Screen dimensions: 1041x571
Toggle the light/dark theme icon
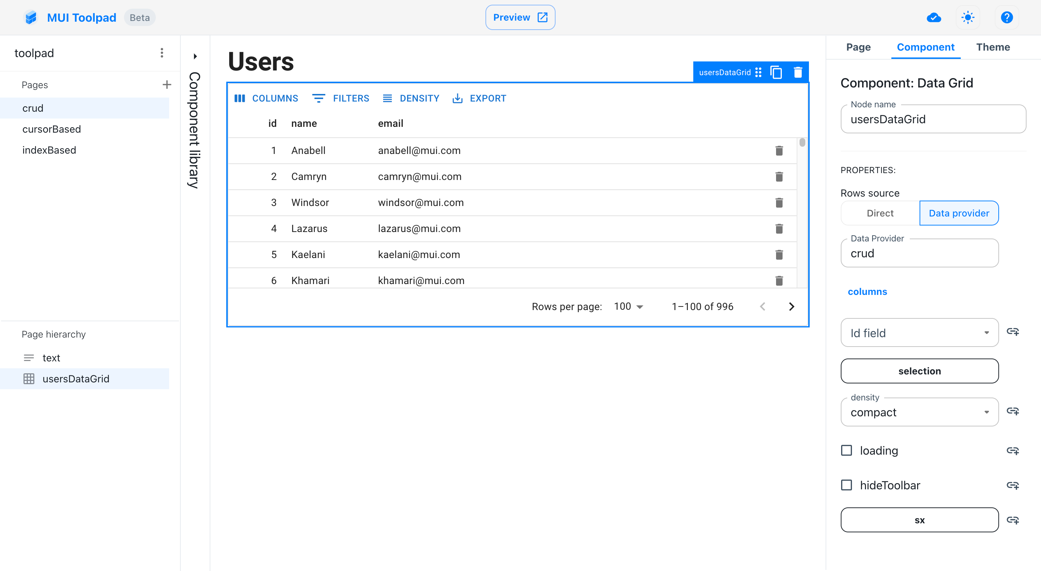tap(968, 17)
